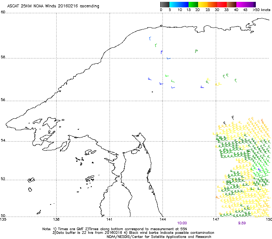Click the longitude label '147'
The height and width of the screenshot is (239, 272).
(x=216, y=219)
